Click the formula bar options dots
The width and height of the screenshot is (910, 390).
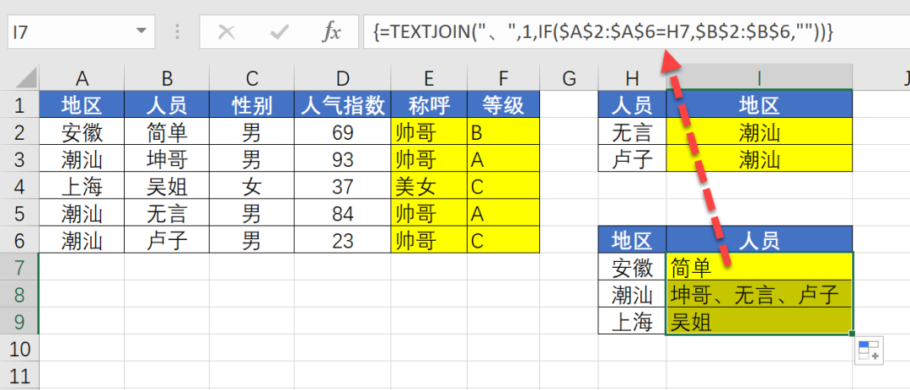coord(178,32)
